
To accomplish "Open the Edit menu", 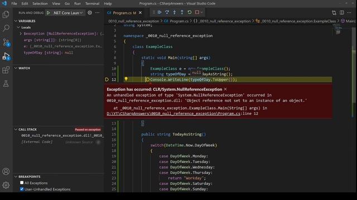I will point(25,4).
